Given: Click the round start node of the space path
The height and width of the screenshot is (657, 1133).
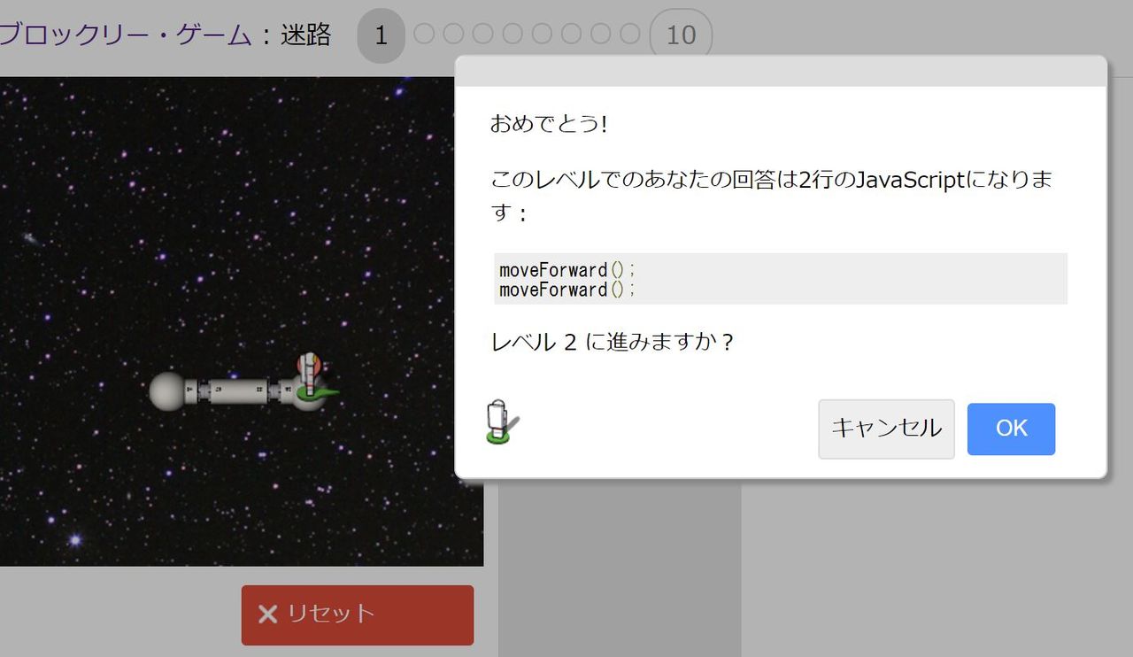Looking at the screenshot, I should (x=166, y=391).
